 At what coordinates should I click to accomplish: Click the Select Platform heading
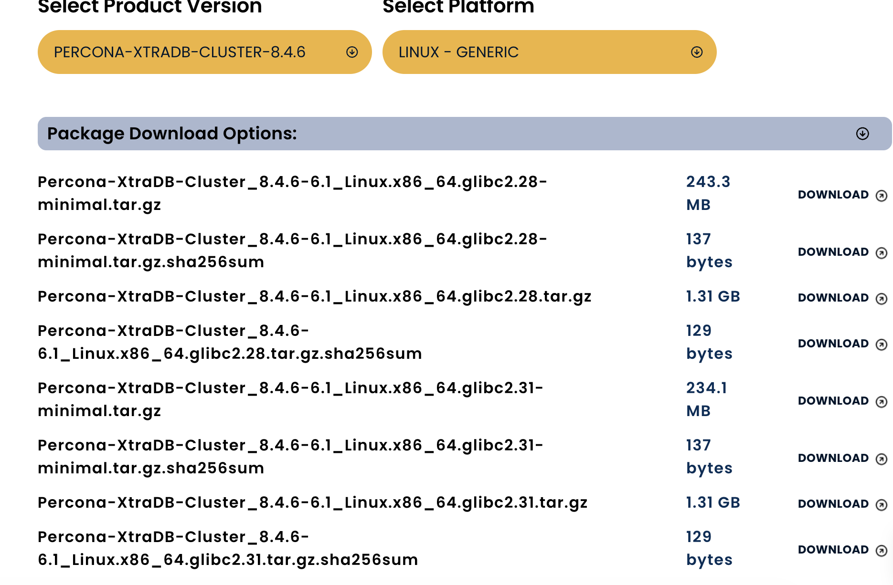click(458, 7)
